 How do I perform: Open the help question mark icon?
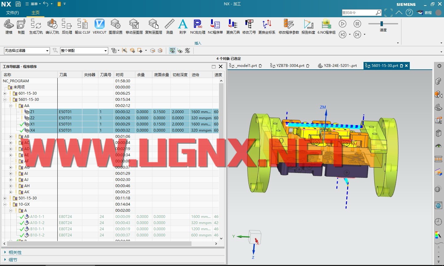(409, 13)
